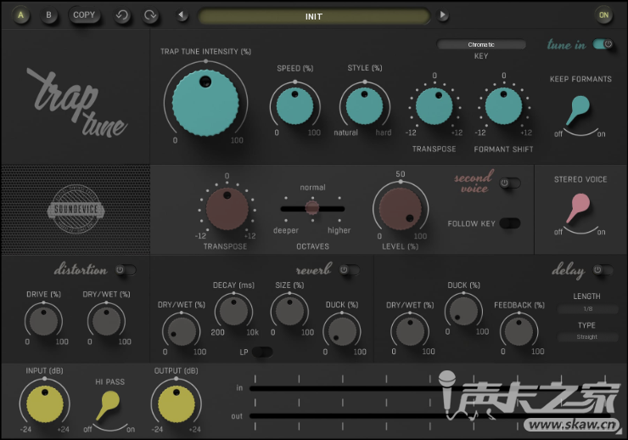
Task: Click the Output dB knob
Action: click(x=177, y=404)
